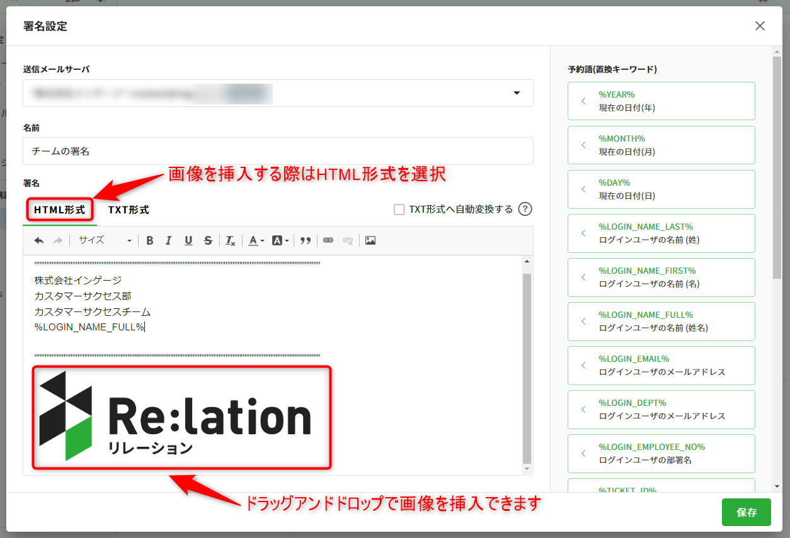This screenshot has width=790, height=538.
Task: Insert a blockquote with quote icon
Action: pos(306,240)
